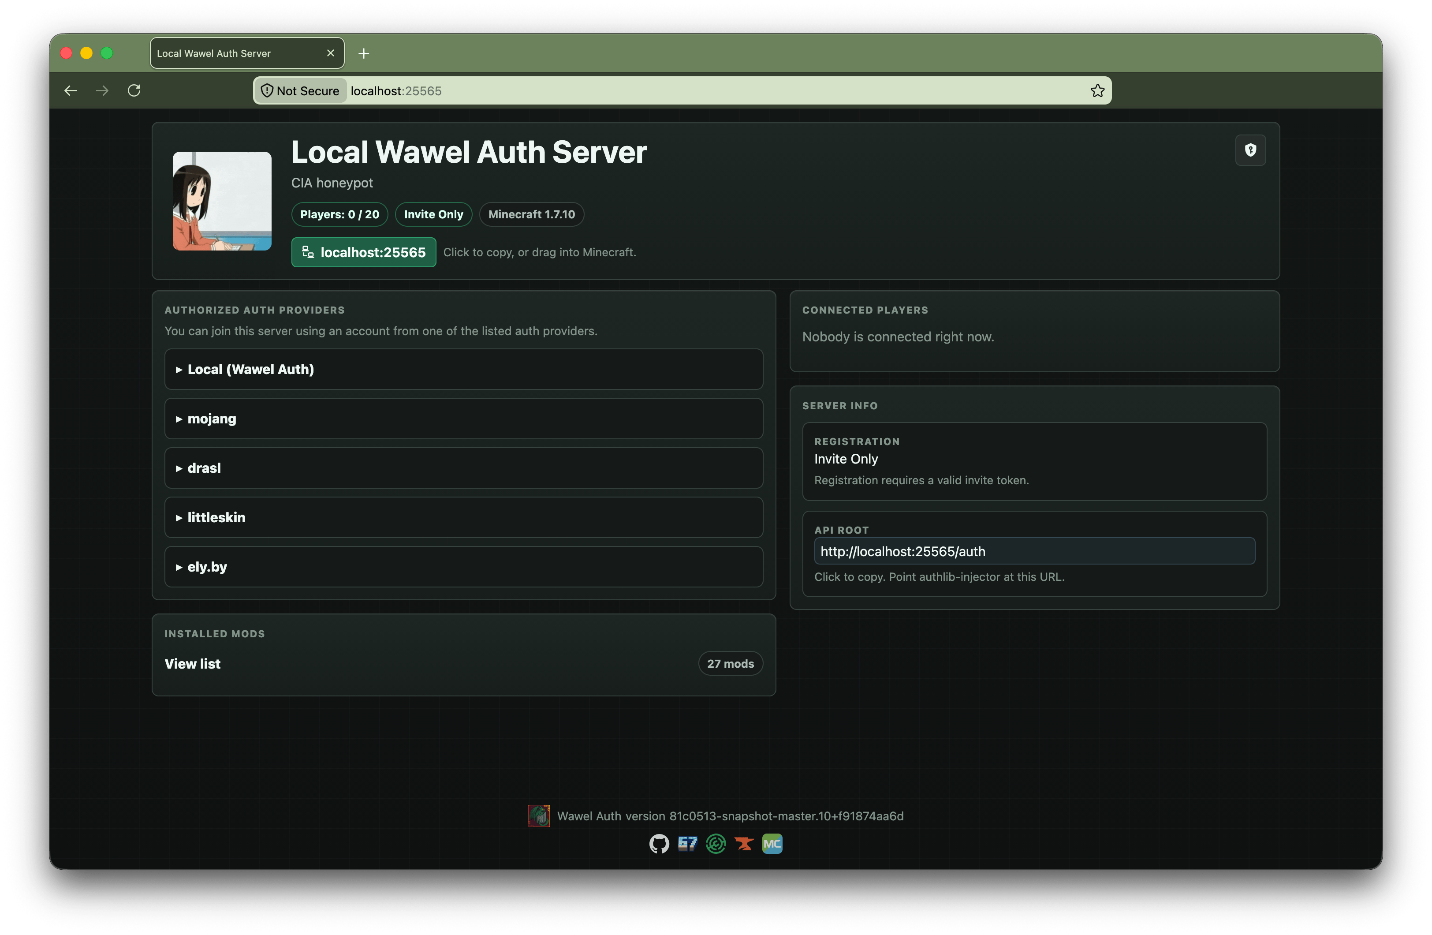Click the CIA honeypot subtitle

332,183
